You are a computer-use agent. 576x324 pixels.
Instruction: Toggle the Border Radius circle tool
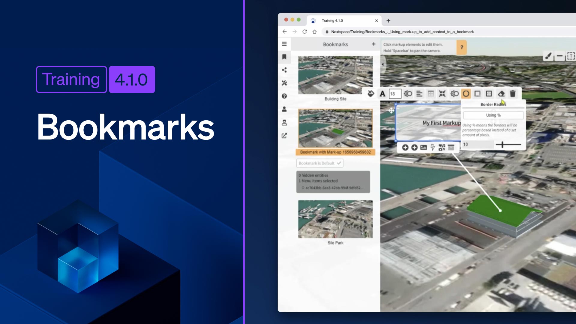[x=466, y=94]
